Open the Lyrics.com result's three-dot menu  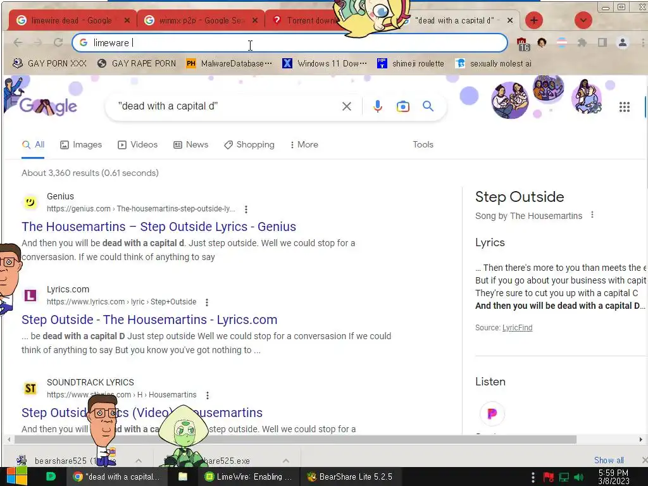[x=207, y=302]
